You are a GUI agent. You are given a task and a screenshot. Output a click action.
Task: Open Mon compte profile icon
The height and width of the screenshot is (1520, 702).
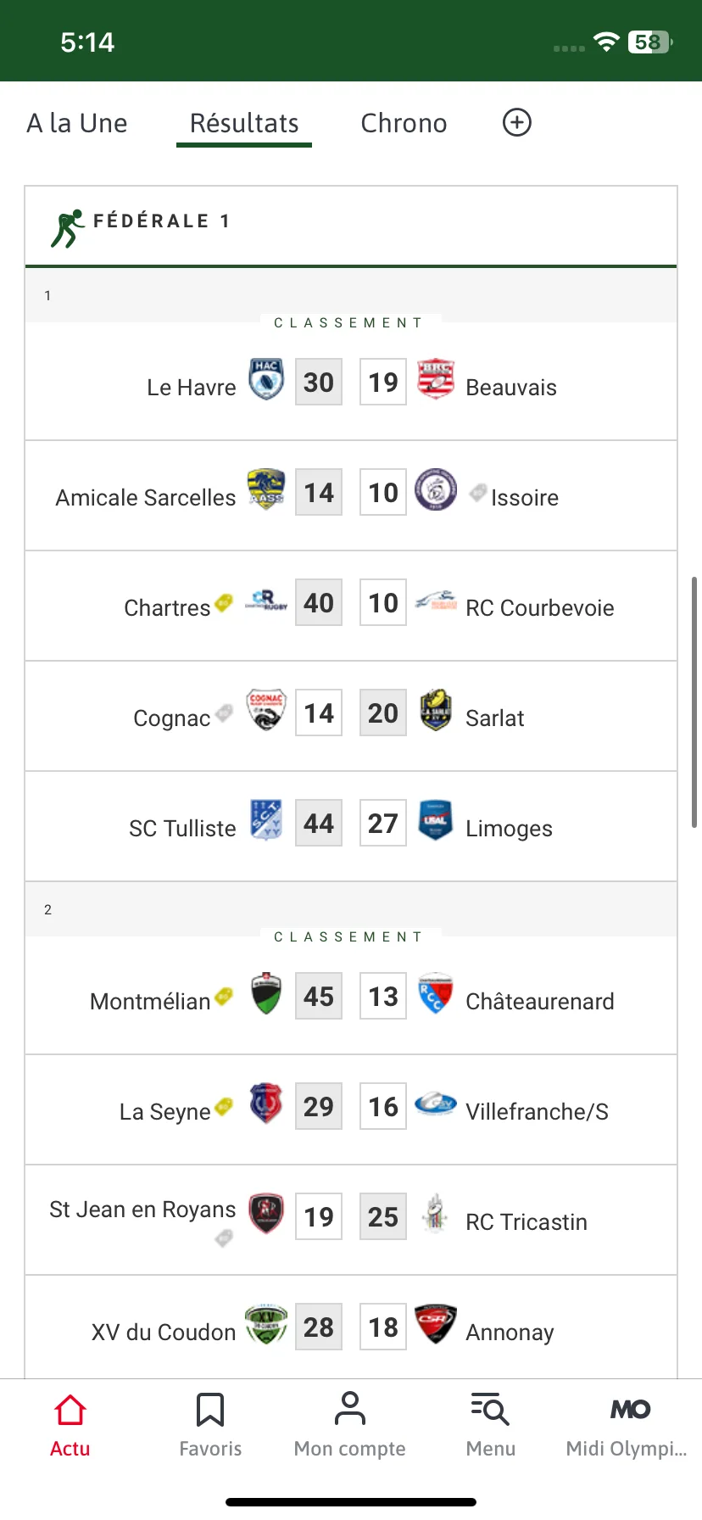pos(349,1408)
